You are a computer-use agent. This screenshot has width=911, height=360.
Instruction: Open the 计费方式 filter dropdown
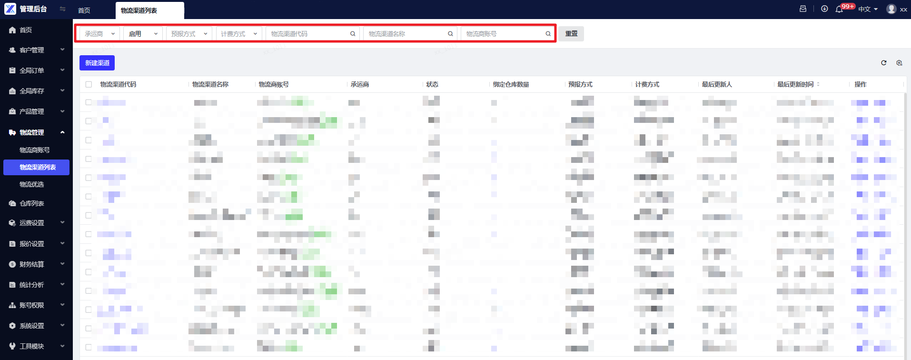[x=239, y=34]
